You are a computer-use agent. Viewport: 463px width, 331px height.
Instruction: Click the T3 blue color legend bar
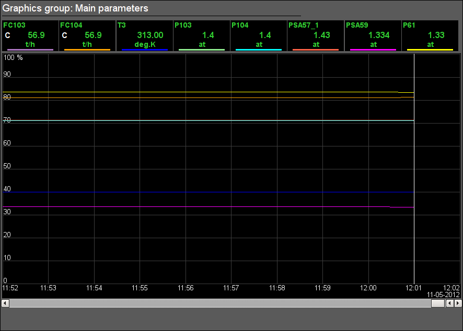click(x=144, y=50)
